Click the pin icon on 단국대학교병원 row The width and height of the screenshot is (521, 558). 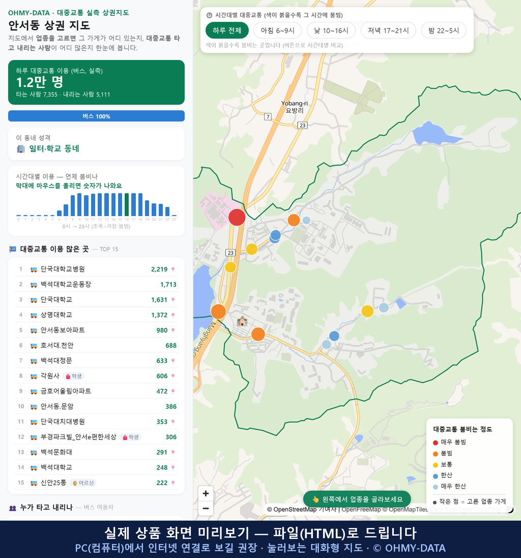(173, 269)
